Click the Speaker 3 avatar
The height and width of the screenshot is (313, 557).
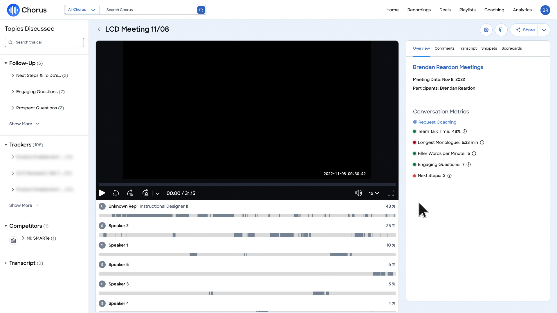(x=102, y=284)
